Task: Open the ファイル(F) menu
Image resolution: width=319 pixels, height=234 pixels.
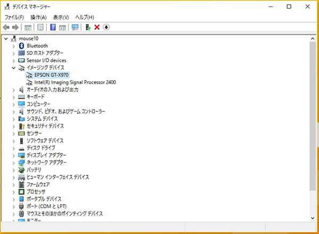Action: pyautogui.click(x=14, y=18)
